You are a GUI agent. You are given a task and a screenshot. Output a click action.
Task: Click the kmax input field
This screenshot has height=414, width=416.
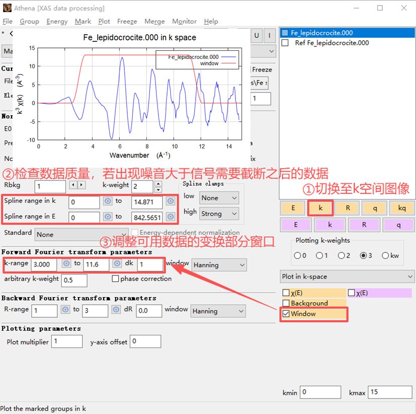(390, 392)
